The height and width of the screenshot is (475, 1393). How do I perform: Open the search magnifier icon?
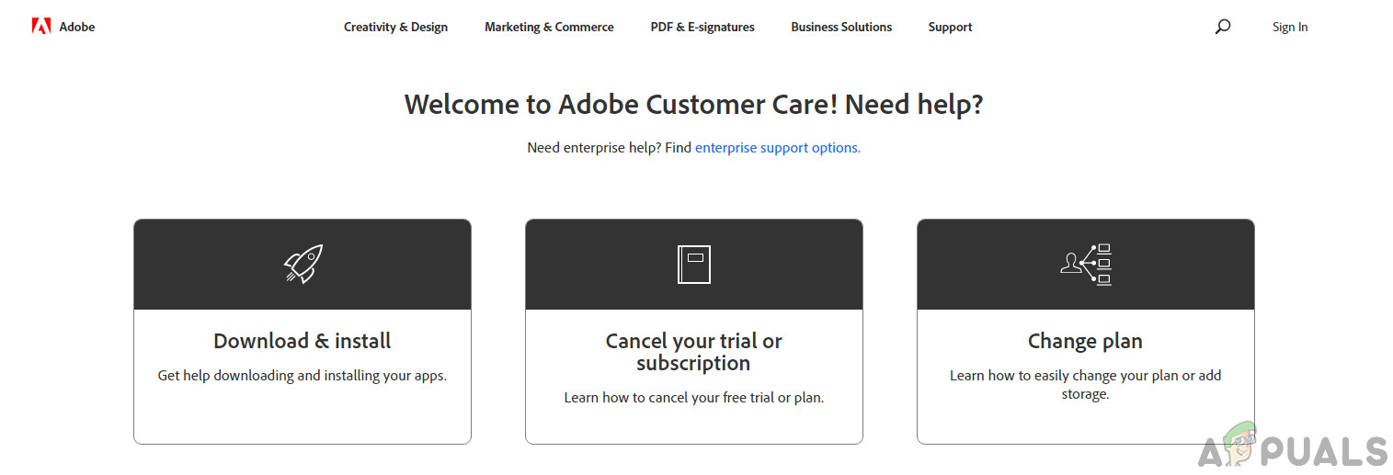point(1222,27)
